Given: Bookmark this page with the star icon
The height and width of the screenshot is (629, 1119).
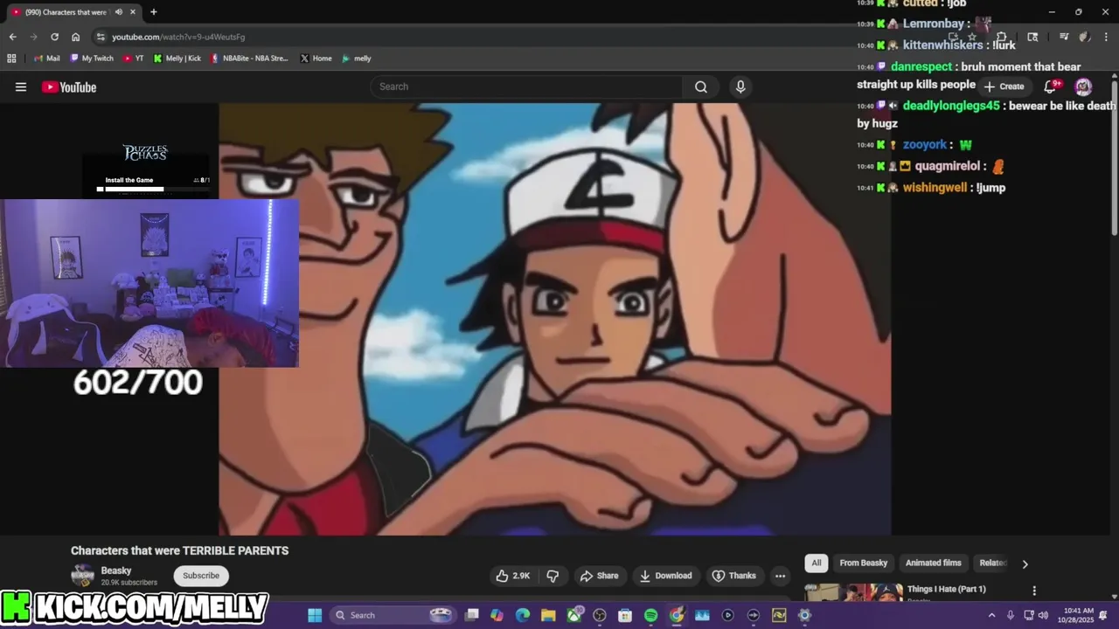Looking at the screenshot, I should pos(971,37).
